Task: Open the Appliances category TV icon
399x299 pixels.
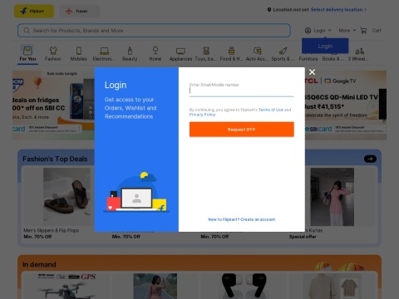Action: (x=180, y=51)
